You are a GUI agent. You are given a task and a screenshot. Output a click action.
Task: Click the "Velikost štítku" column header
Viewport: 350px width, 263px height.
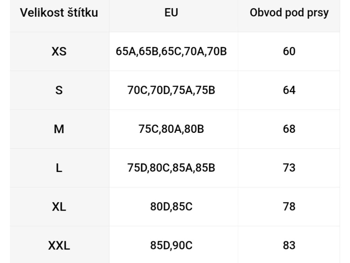tap(59, 13)
